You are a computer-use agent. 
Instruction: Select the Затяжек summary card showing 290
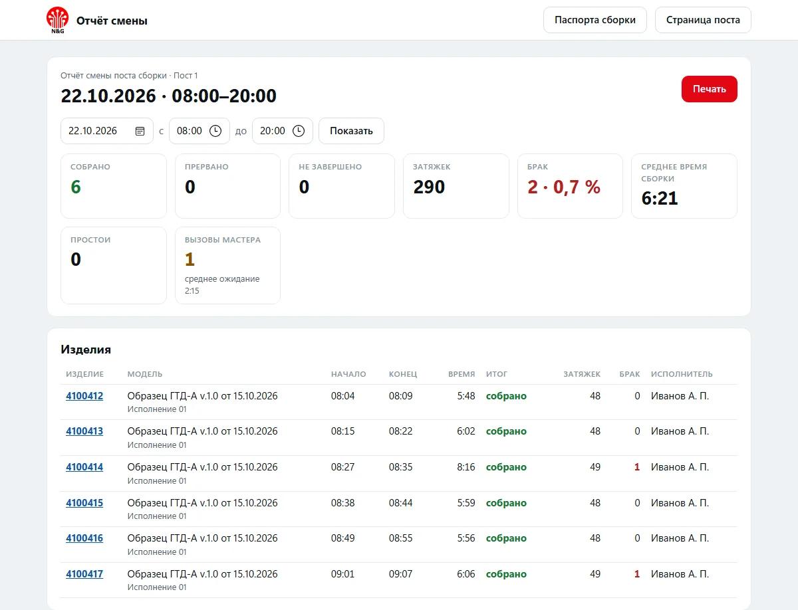[x=456, y=186]
